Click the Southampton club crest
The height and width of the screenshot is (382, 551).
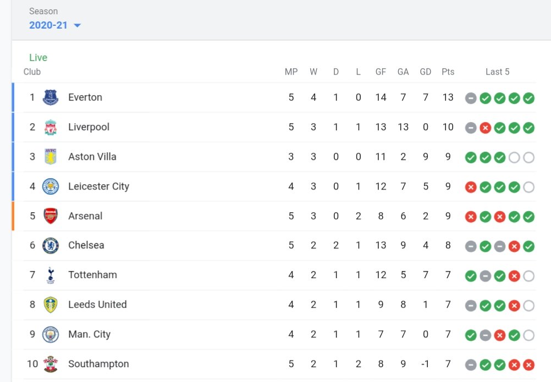click(x=50, y=364)
